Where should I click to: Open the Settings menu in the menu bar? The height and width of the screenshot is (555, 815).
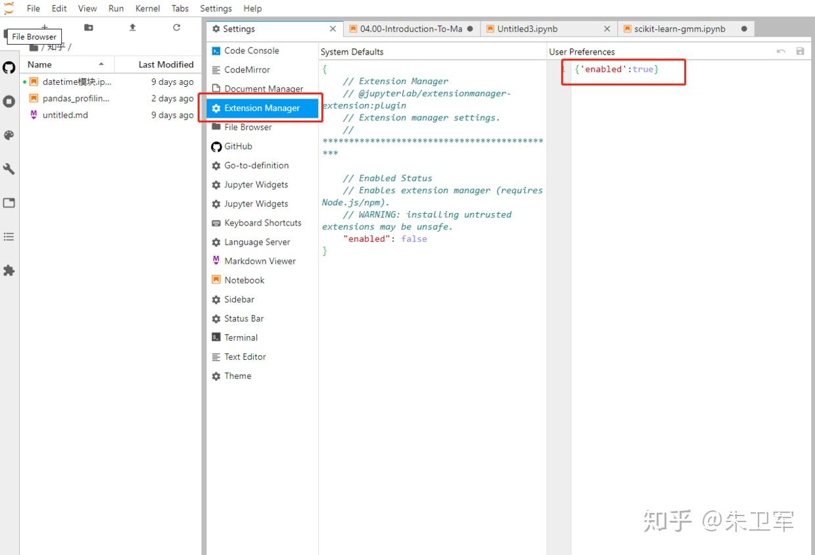pos(216,8)
